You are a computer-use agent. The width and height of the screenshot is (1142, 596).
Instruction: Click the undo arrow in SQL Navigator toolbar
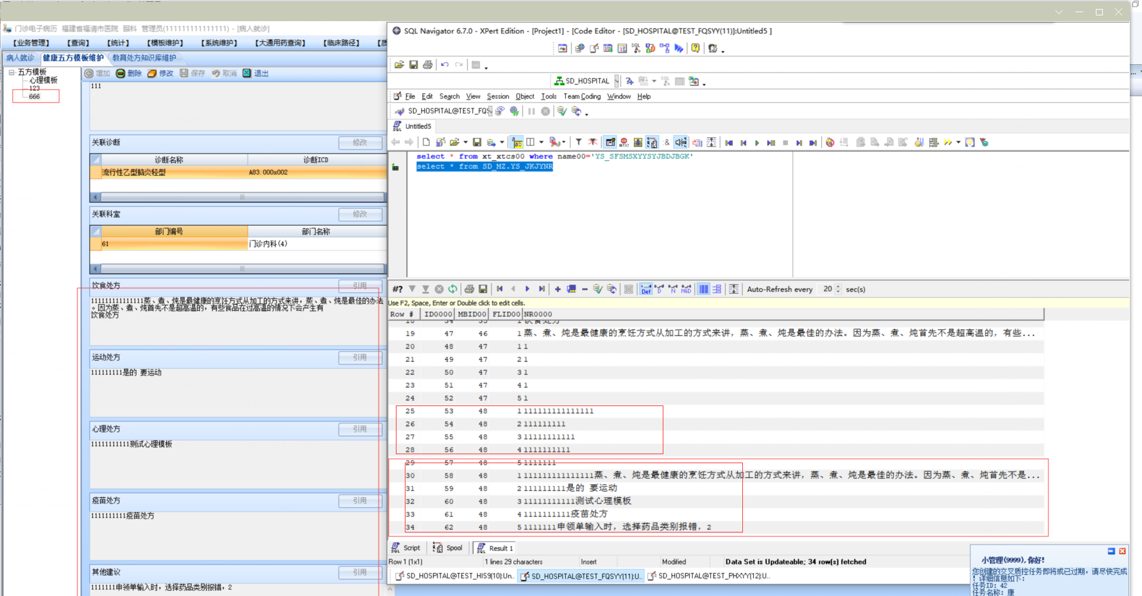point(445,65)
